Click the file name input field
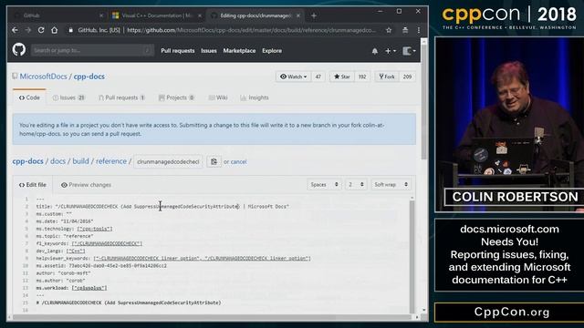This screenshot has width=584, height=328. (168, 162)
